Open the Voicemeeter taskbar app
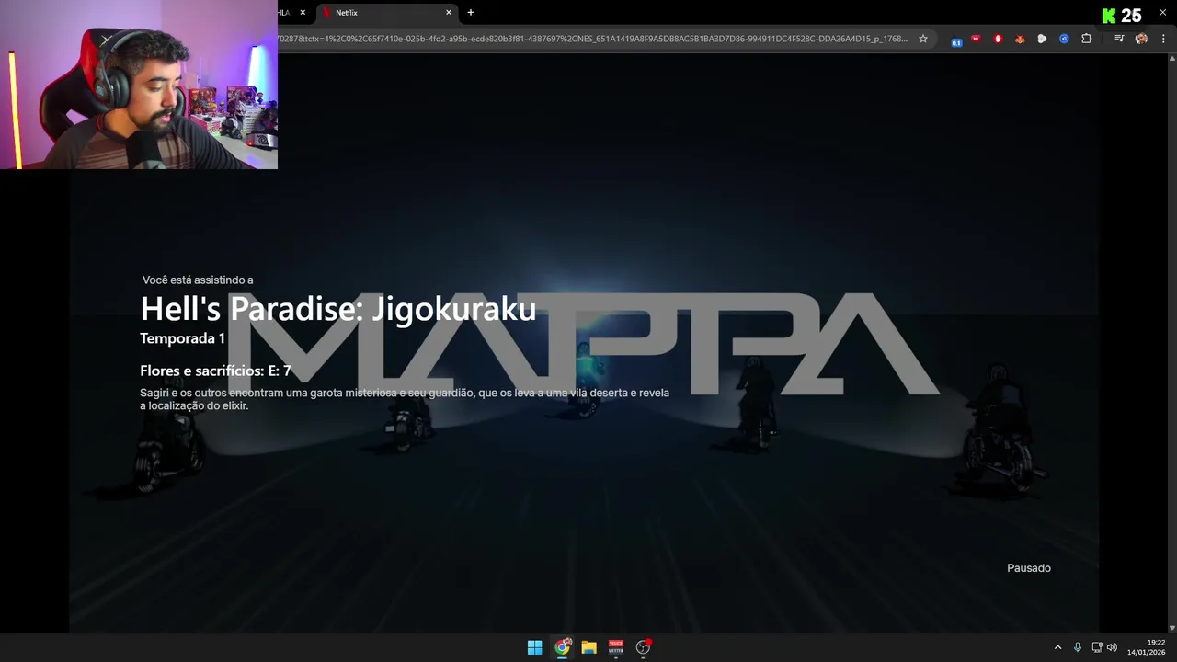 [616, 647]
